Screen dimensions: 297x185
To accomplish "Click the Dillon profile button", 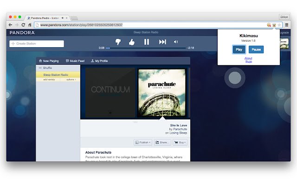I will pos(284,17).
